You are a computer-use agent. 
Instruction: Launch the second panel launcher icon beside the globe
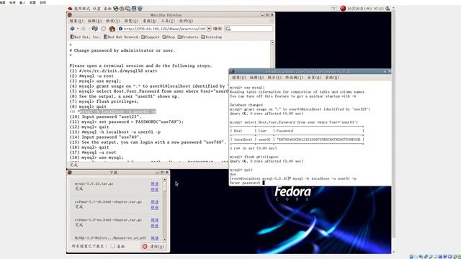[x=122, y=9]
